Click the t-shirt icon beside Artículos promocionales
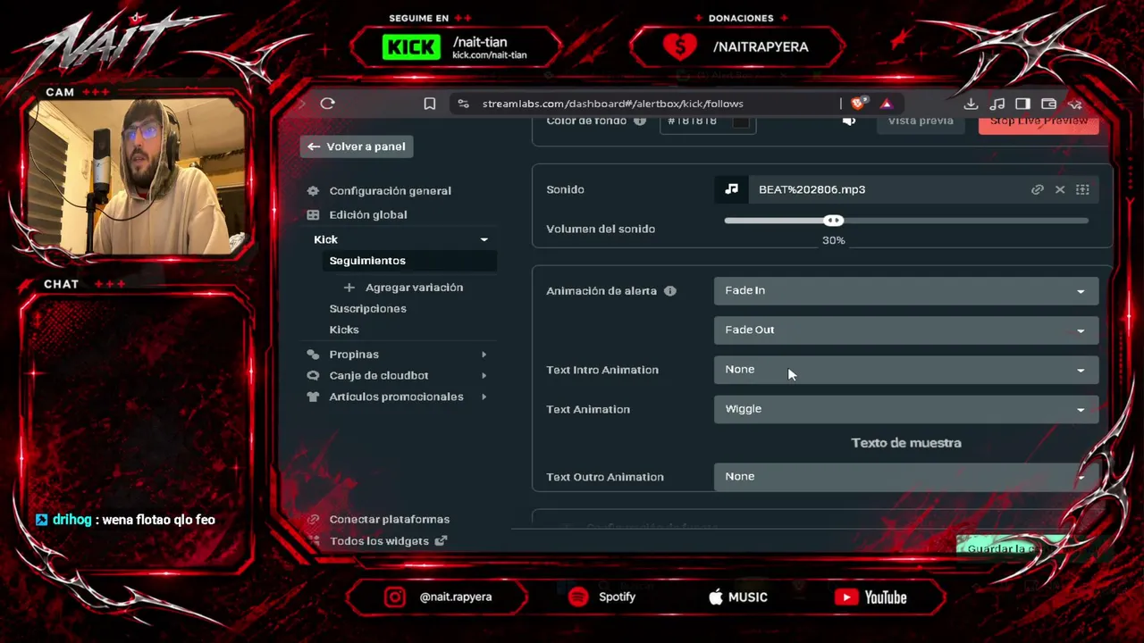Viewport: 1144px width, 643px height. [313, 397]
